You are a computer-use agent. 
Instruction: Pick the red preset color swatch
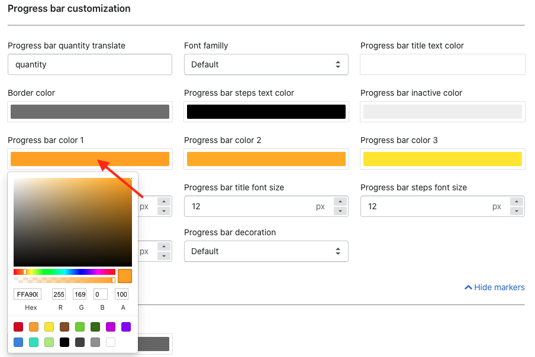point(18,327)
